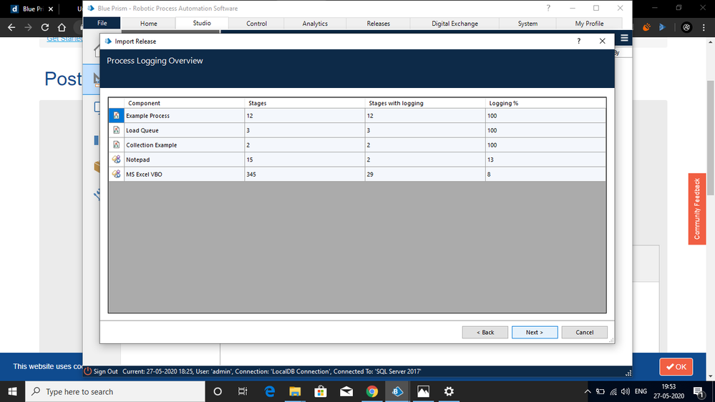Click the 29 stages with logging value

[370, 174]
